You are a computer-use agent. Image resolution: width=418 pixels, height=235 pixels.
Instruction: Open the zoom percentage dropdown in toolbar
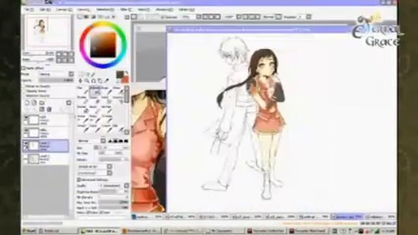pos(199,17)
